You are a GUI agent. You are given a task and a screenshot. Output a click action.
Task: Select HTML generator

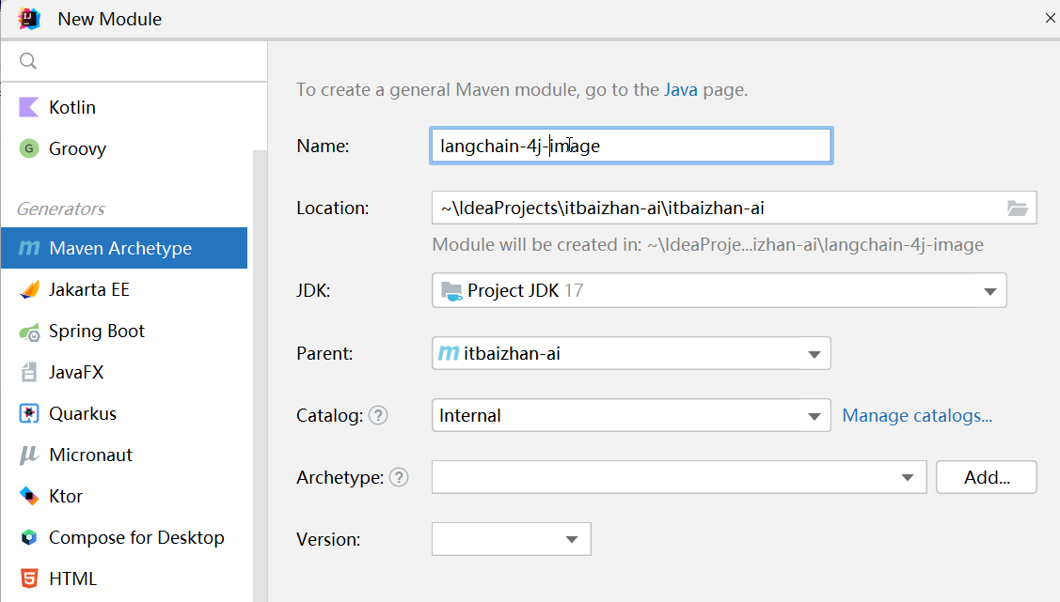pyautogui.click(x=124, y=579)
